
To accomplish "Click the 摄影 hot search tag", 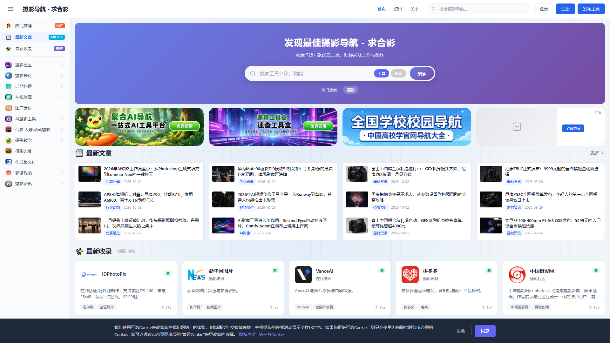I will pyautogui.click(x=351, y=90).
